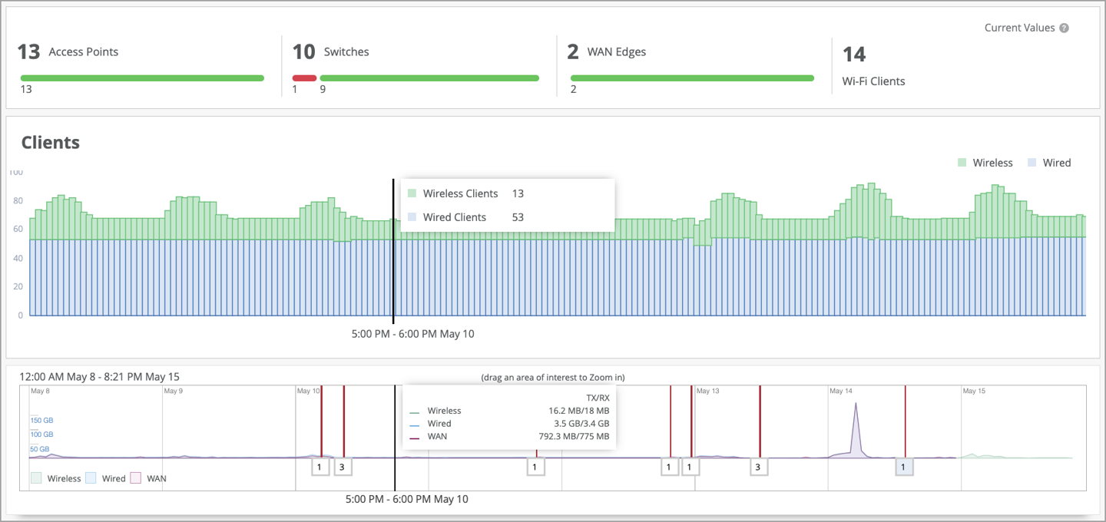Select the 14 Wi-Fi Clients value
The width and height of the screenshot is (1106, 522).
(854, 55)
